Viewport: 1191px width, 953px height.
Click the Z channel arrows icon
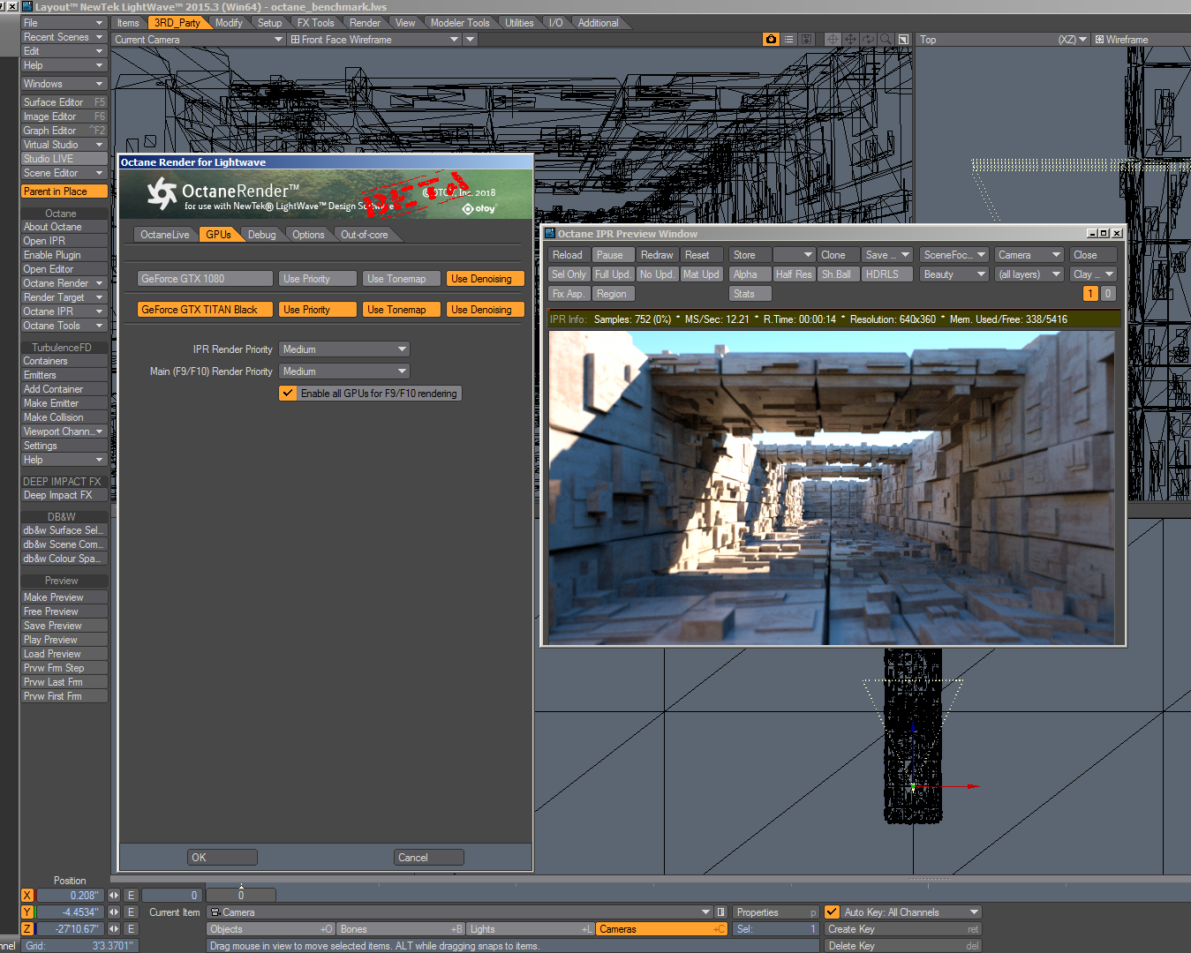click(x=114, y=928)
